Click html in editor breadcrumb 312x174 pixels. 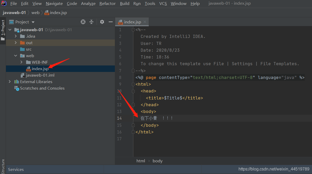point(141,161)
